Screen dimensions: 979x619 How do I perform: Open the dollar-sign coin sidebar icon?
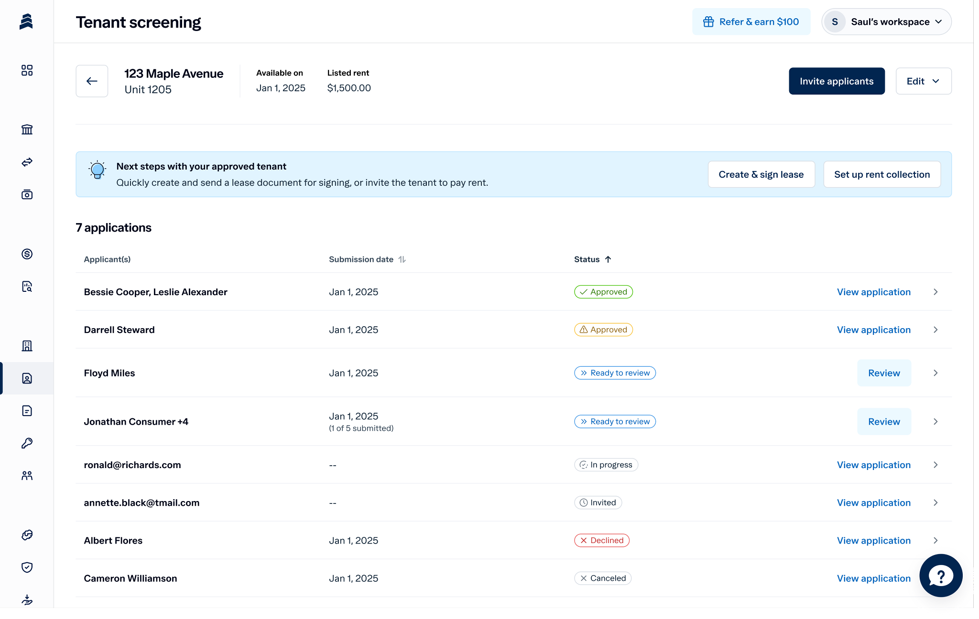(x=27, y=254)
